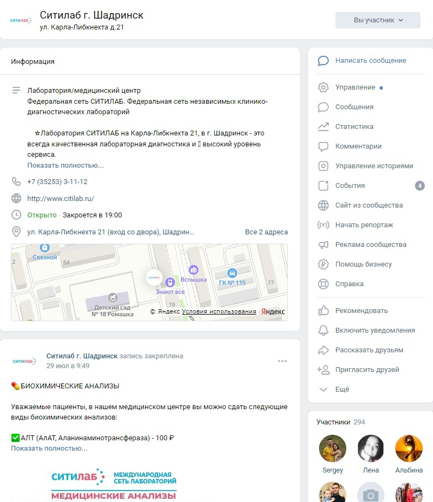Click the Включить уведомления bell icon
Image resolution: width=433 pixels, height=502 pixels.
[323, 330]
